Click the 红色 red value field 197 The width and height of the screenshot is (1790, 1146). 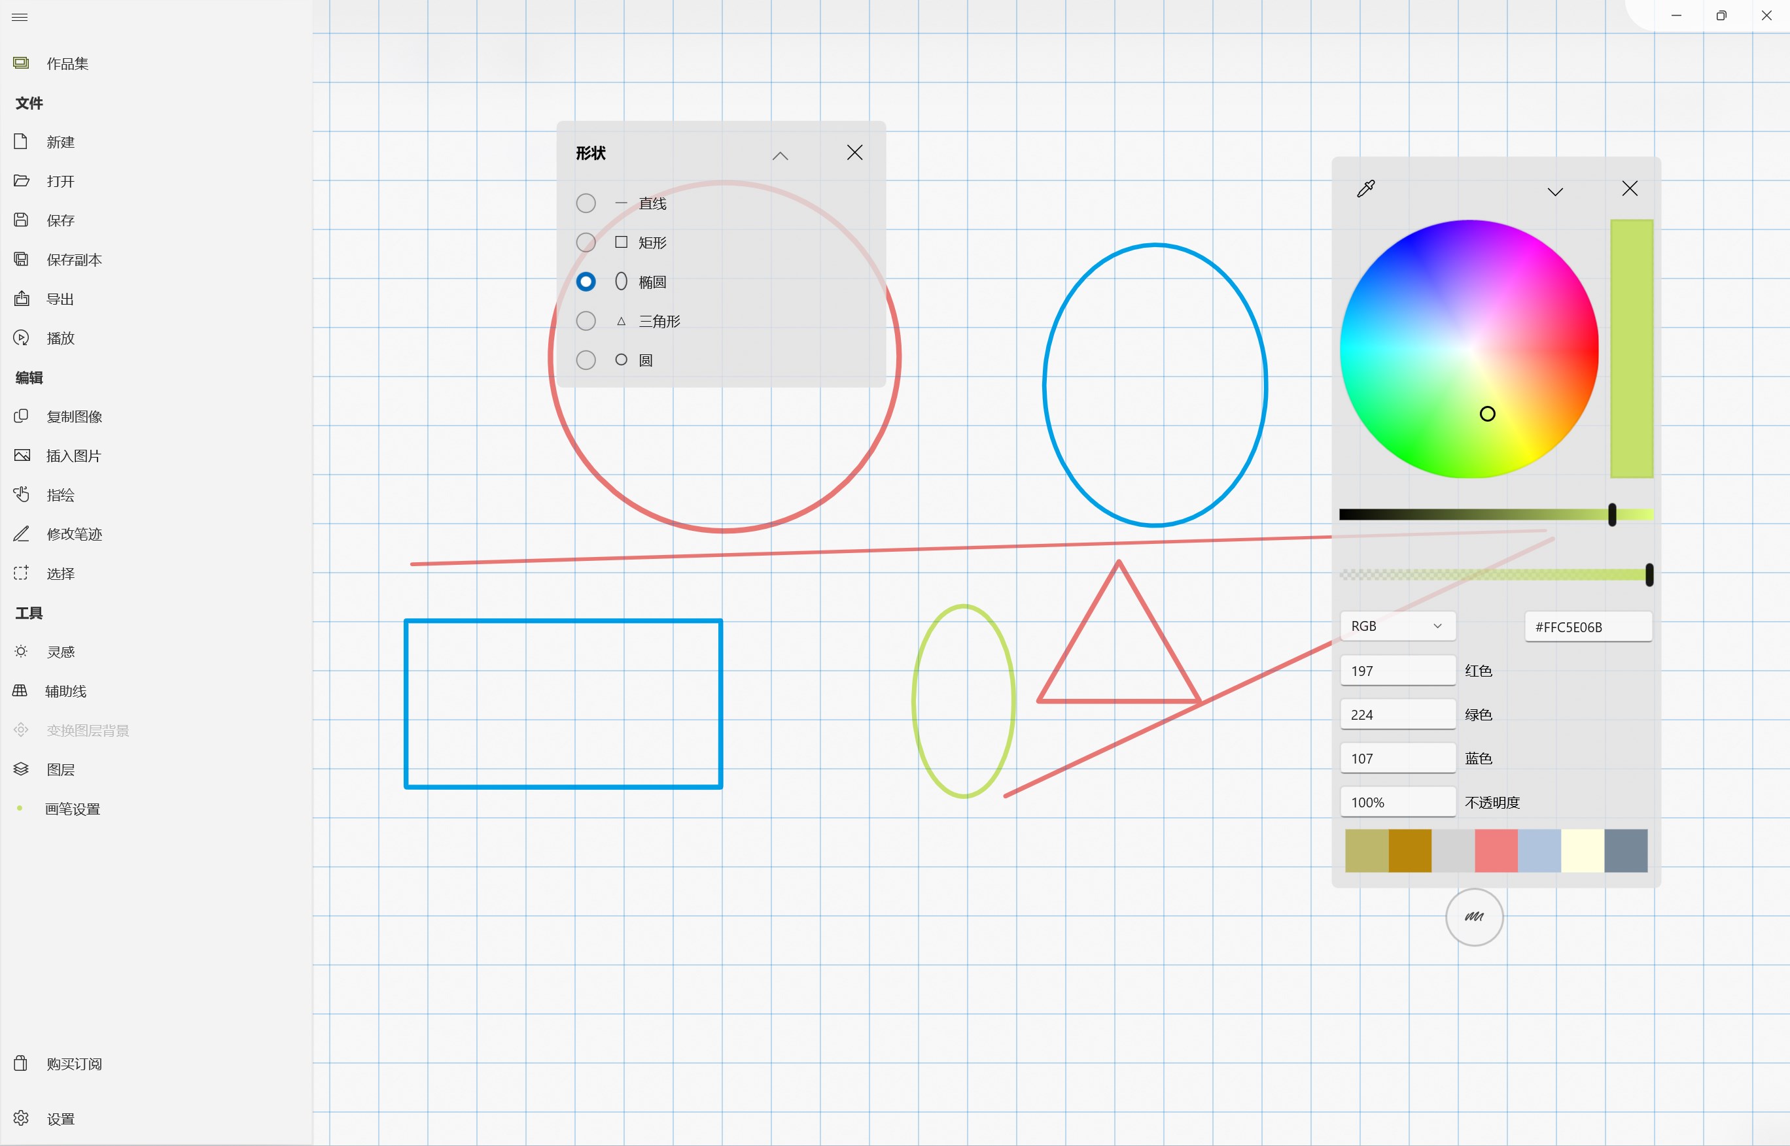click(1397, 671)
